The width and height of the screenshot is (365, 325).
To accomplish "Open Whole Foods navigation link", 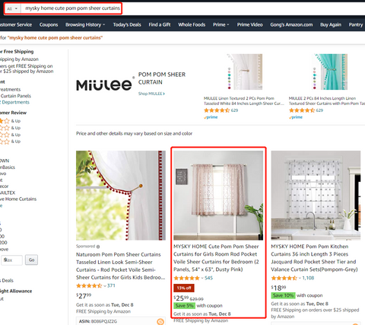I will click(x=192, y=24).
